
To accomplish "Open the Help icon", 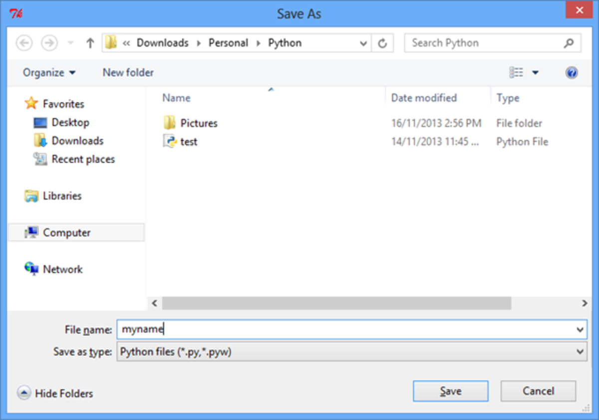I will (x=572, y=72).
